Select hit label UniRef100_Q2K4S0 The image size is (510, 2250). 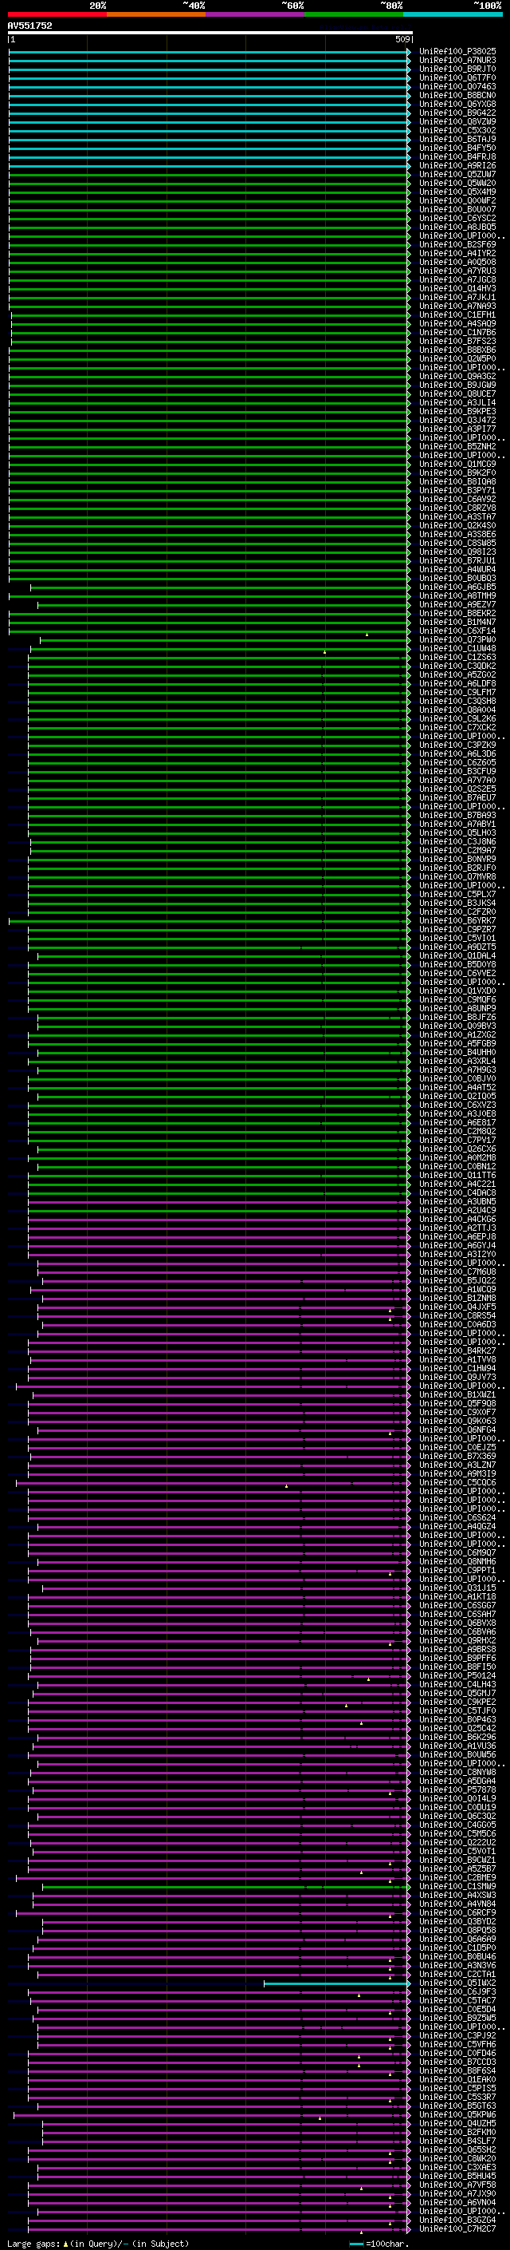coord(457,526)
